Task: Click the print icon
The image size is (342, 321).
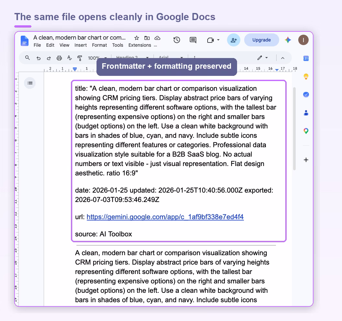Action: (x=59, y=58)
